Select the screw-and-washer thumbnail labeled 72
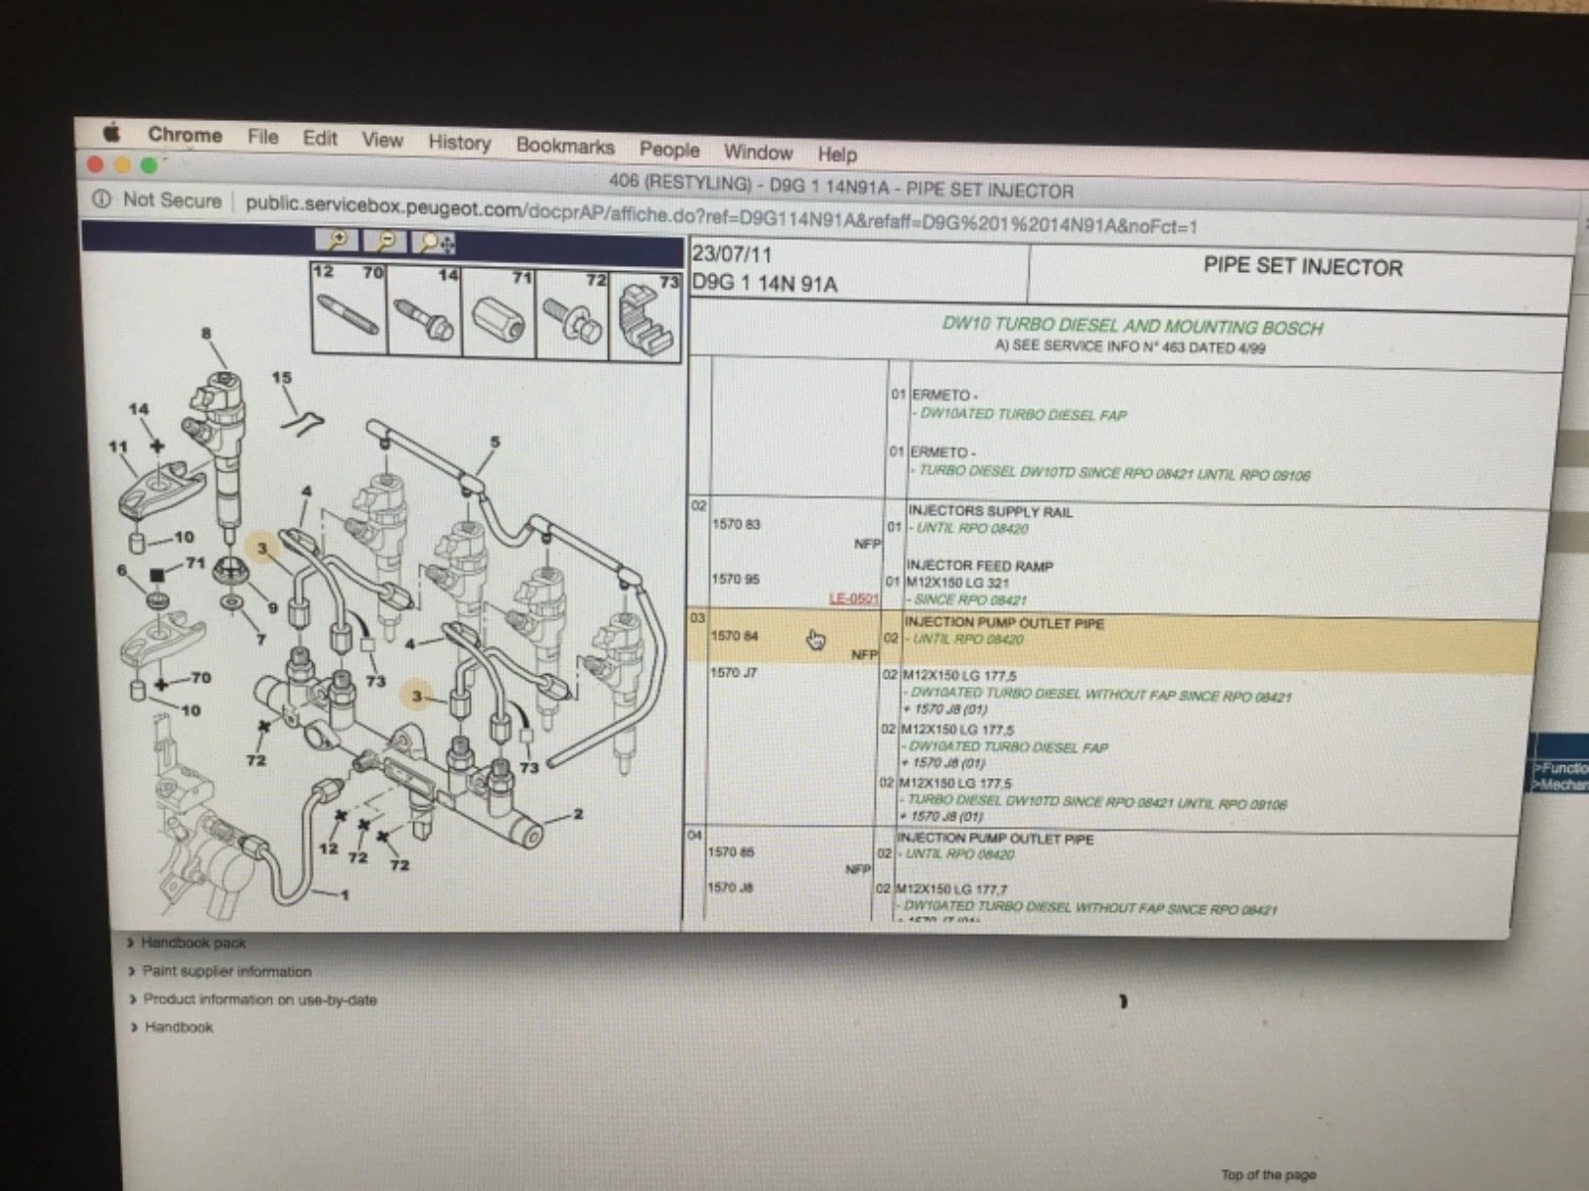This screenshot has width=1589, height=1191. 572,315
